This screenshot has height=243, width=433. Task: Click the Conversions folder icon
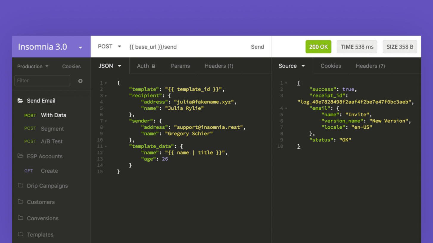[x=20, y=218]
